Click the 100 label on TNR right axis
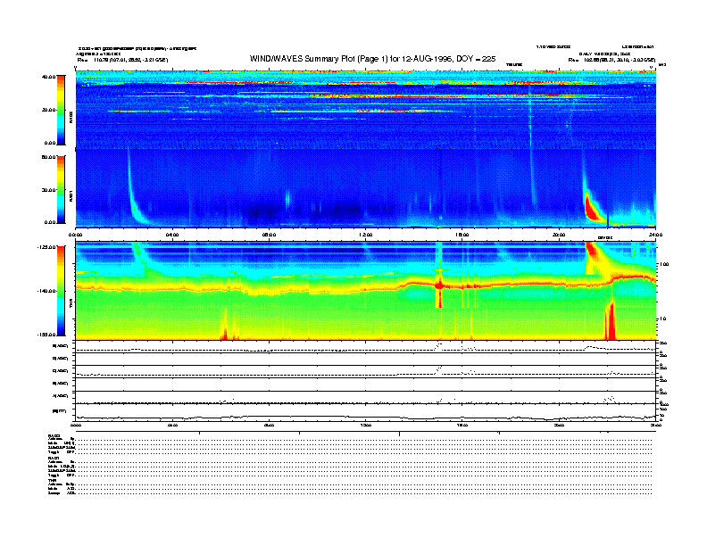This screenshot has width=707, height=546. pyautogui.click(x=665, y=264)
